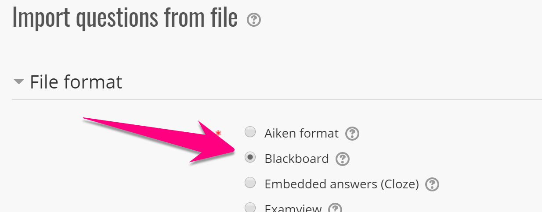Open help for Import questions from file
Screen dimensions: 542x212
coord(254,20)
